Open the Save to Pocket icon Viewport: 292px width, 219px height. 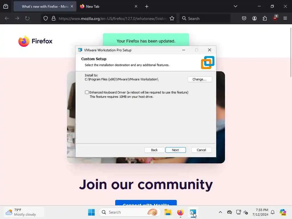click(244, 19)
